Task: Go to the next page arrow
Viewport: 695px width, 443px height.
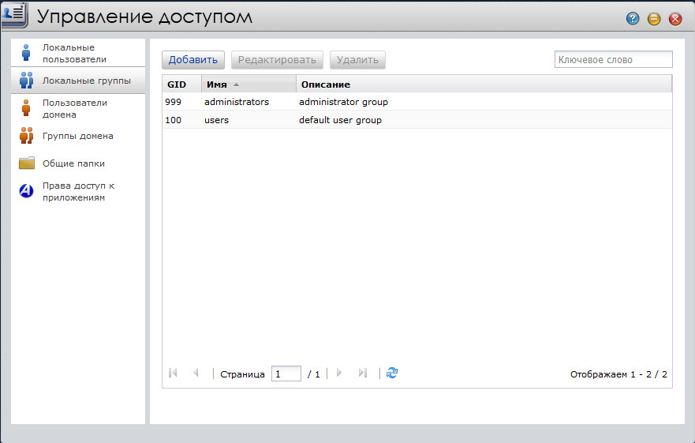Action: [339, 373]
